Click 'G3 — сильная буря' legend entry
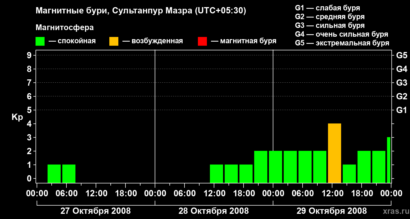The height and width of the screenshot is (219, 410). 330,25
